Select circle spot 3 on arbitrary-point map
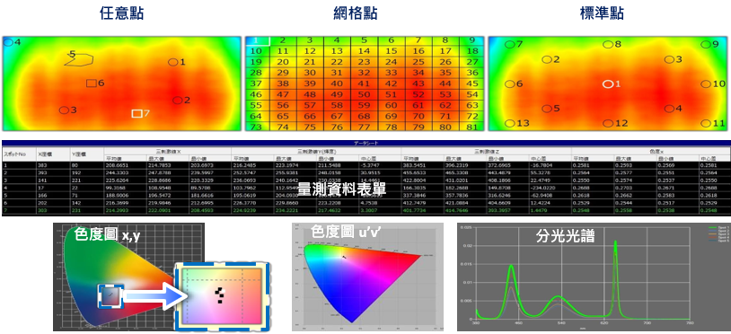This screenshot has width=731, height=334. [x=64, y=110]
